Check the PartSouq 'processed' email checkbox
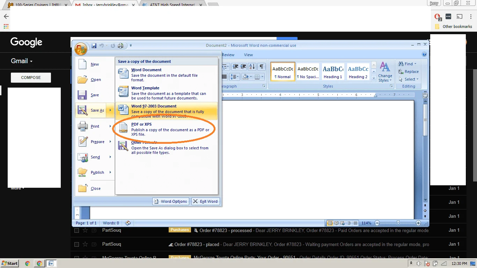The width and height of the screenshot is (477, 268). pyautogui.click(x=76, y=230)
